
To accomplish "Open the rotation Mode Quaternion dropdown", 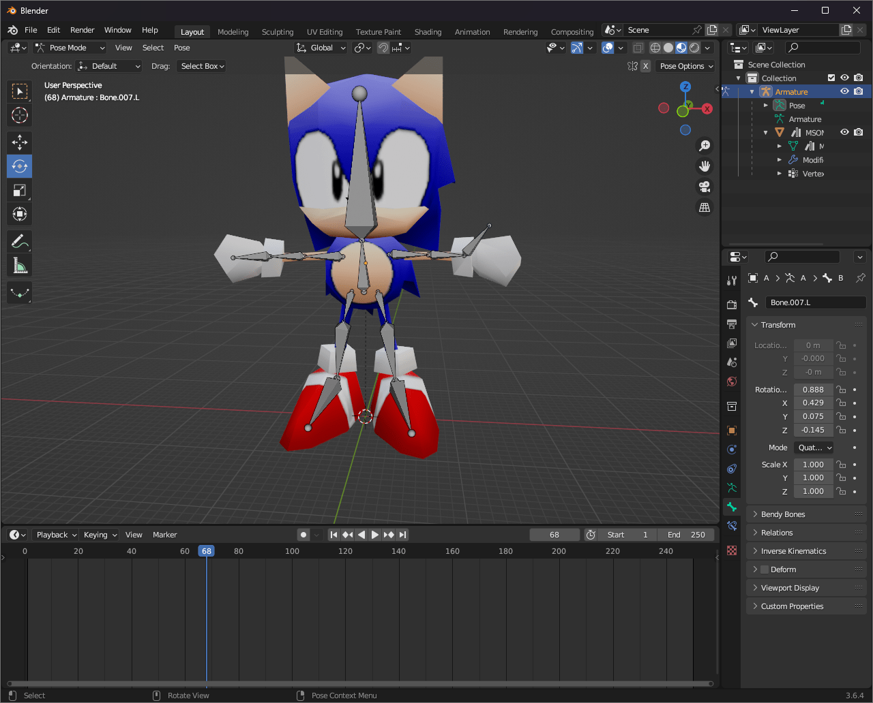I will [814, 448].
